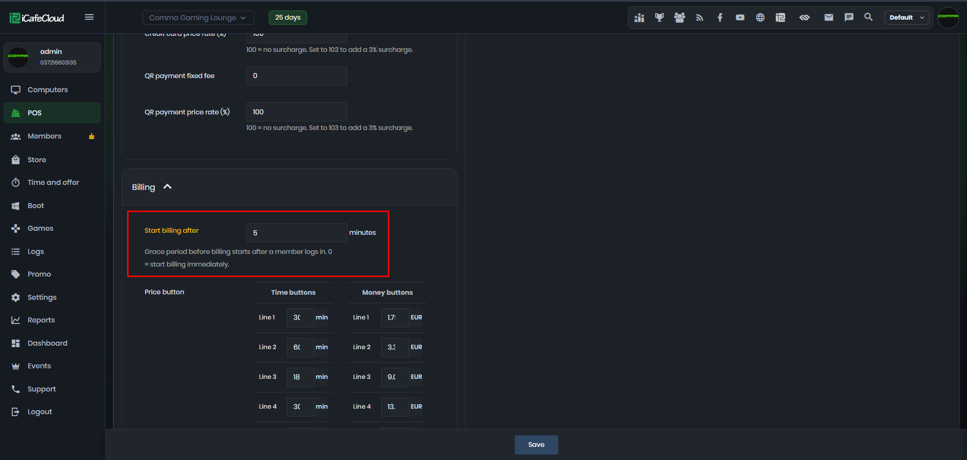Open the chat message icon

849,18
